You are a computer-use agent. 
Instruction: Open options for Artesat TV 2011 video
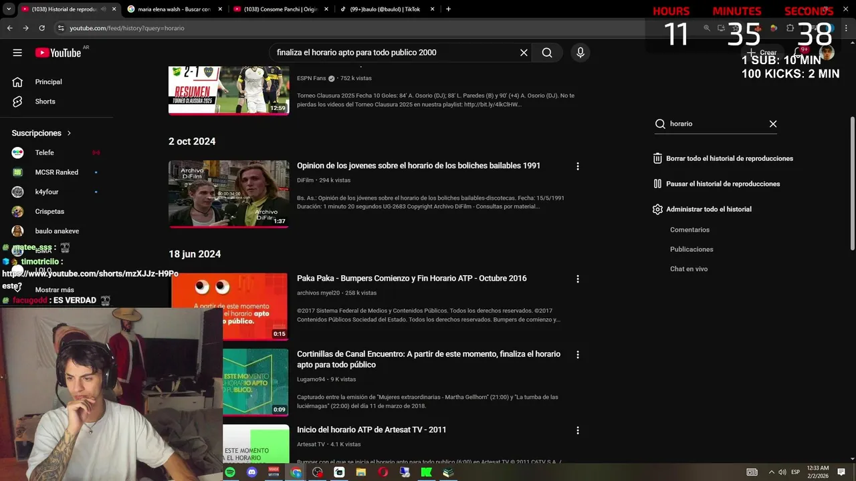tap(578, 431)
